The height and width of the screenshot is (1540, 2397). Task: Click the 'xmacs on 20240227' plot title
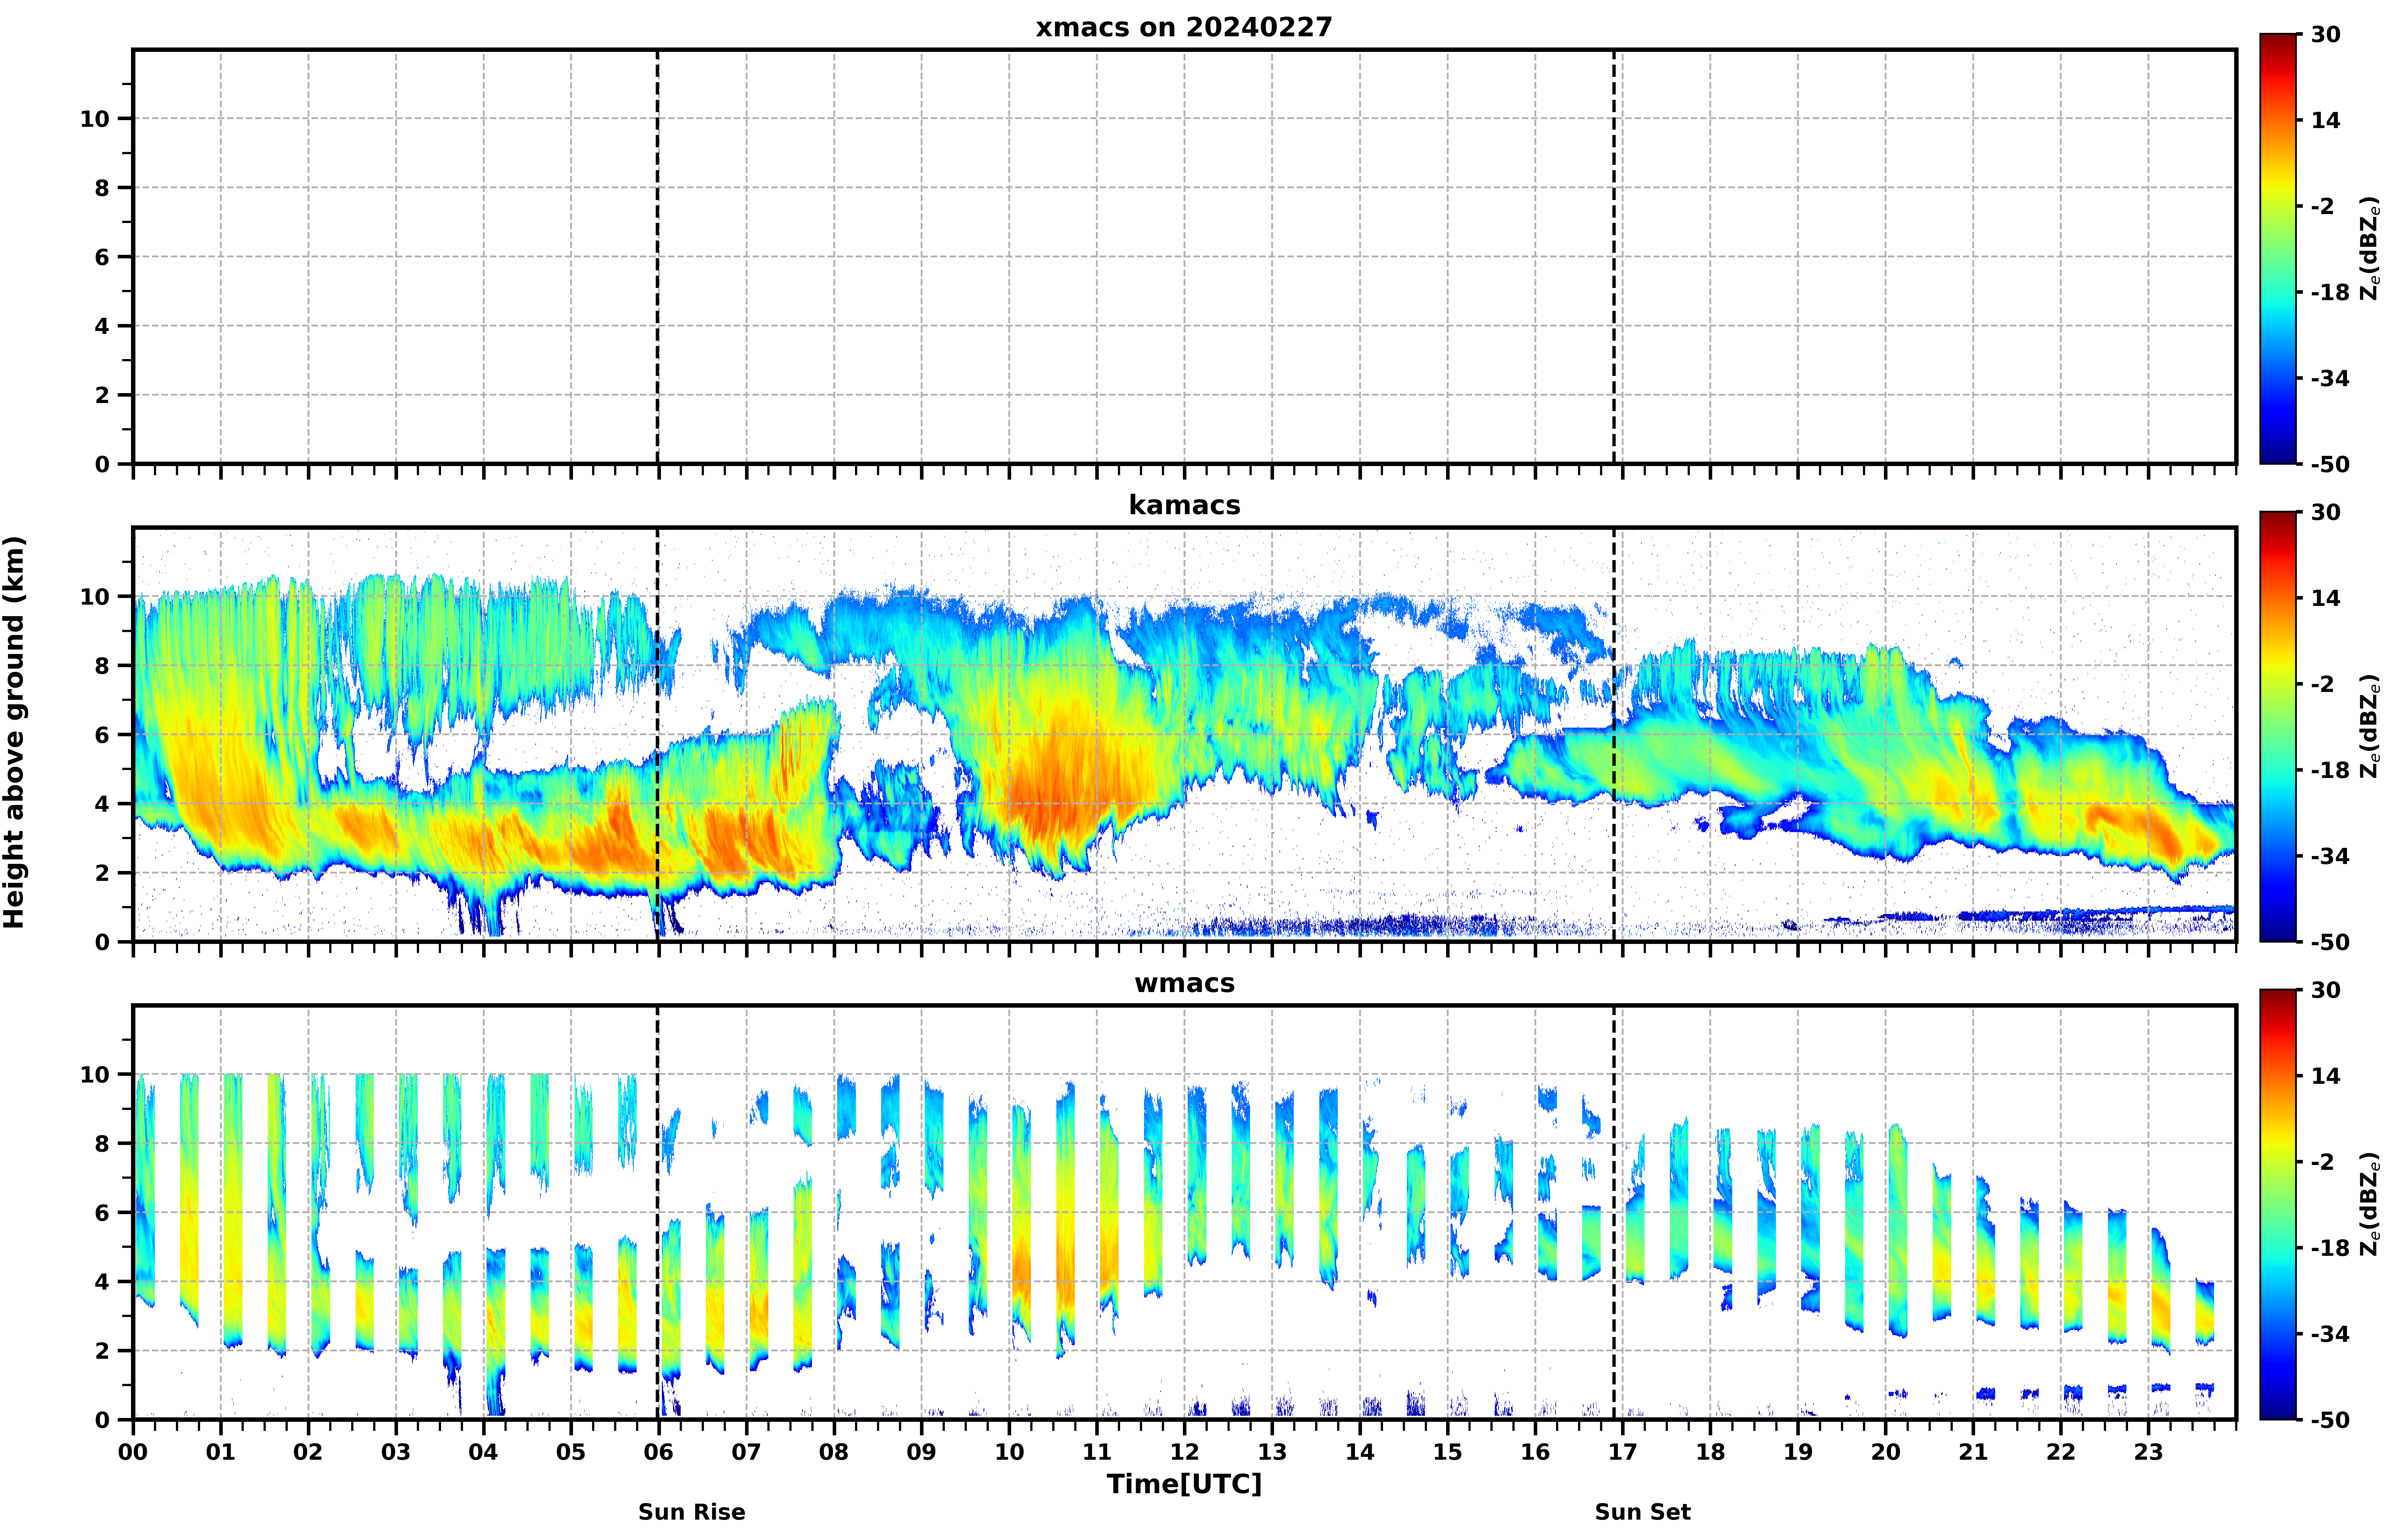point(1184,27)
